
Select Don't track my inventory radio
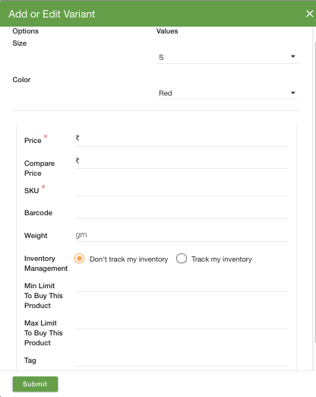[80, 259]
